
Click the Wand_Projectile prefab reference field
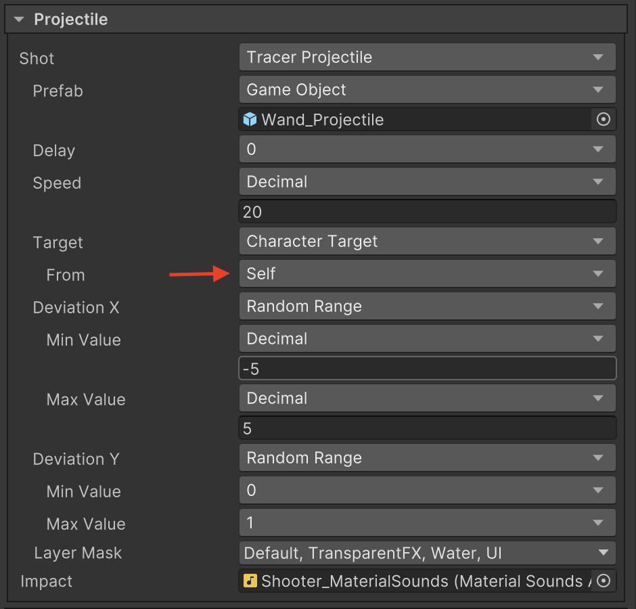pos(419,120)
